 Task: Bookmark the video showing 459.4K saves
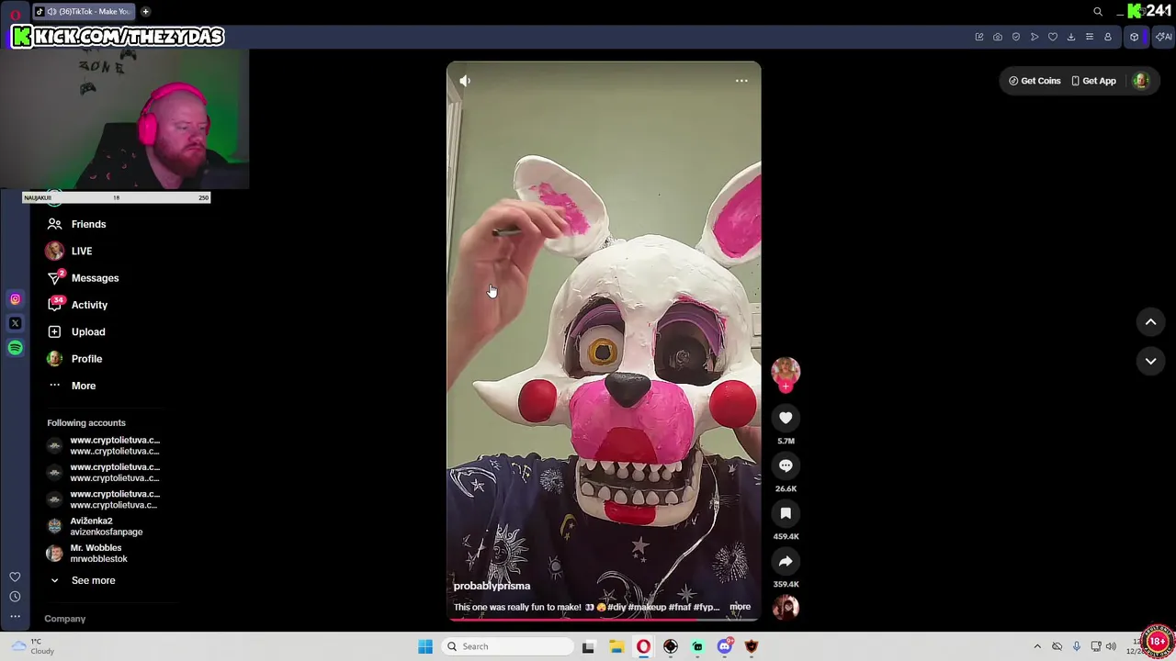[x=786, y=514]
